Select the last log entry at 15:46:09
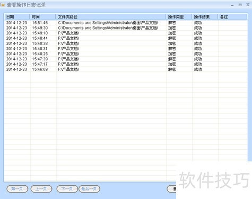The width and height of the screenshot is (252, 199). pyautogui.click(x=126, y=69)
